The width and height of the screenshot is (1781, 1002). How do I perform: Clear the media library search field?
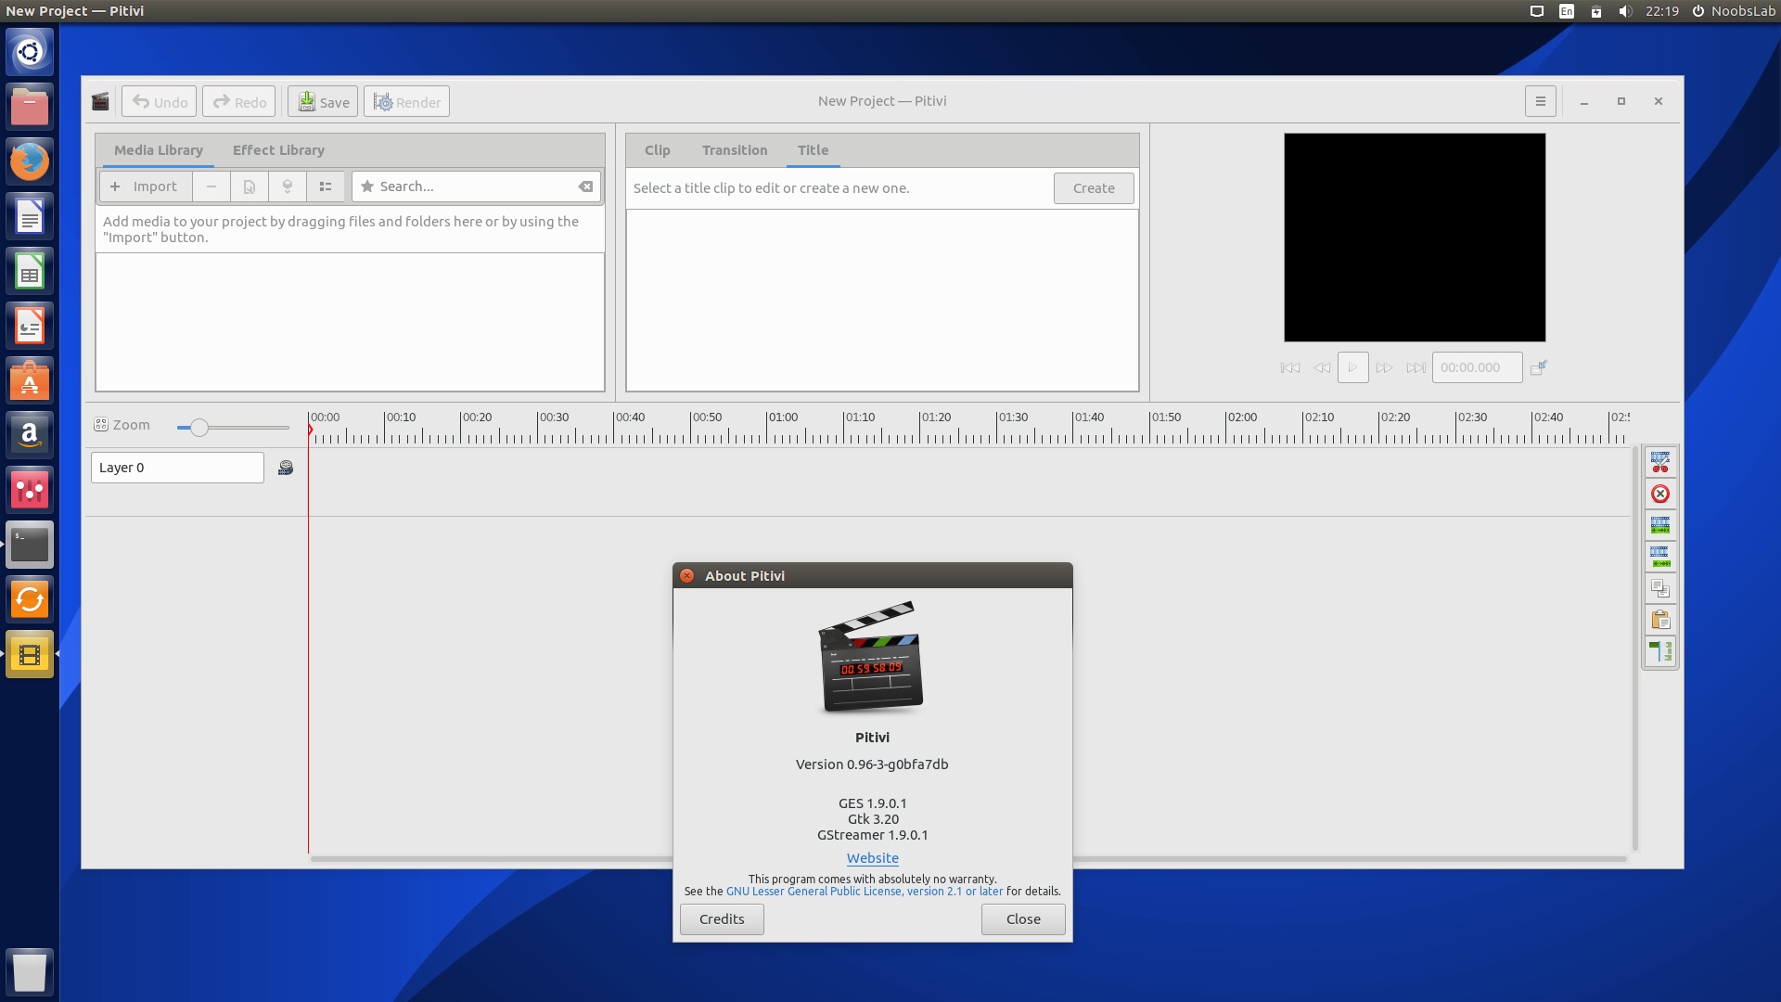585,186
